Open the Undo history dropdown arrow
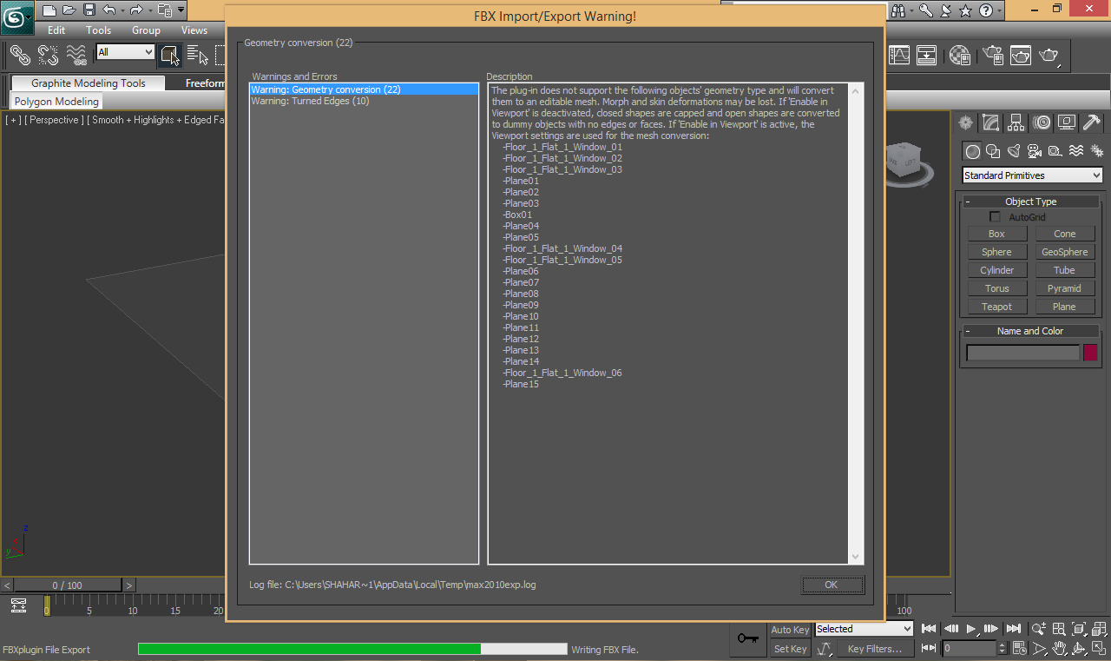1111x661 pixels. point(121,10)
